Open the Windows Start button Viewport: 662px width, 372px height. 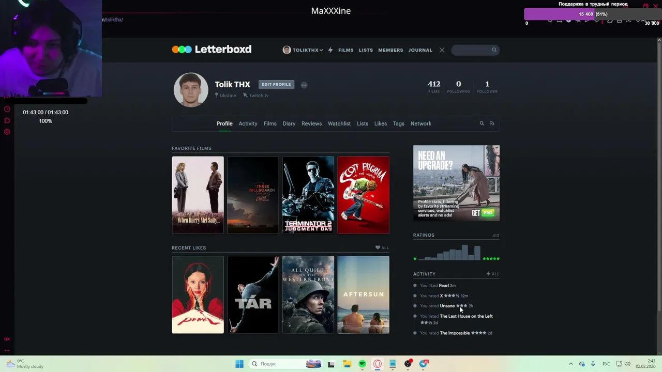[239, 364]
